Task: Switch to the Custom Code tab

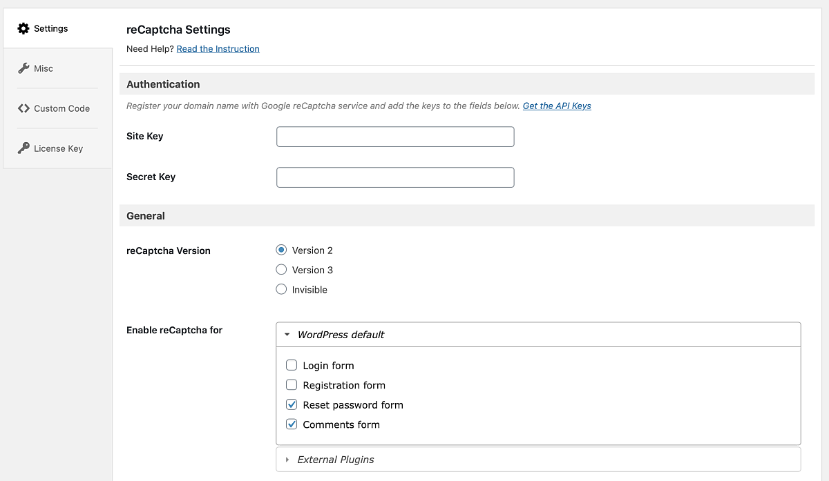Action: click(x=61, y=108)
